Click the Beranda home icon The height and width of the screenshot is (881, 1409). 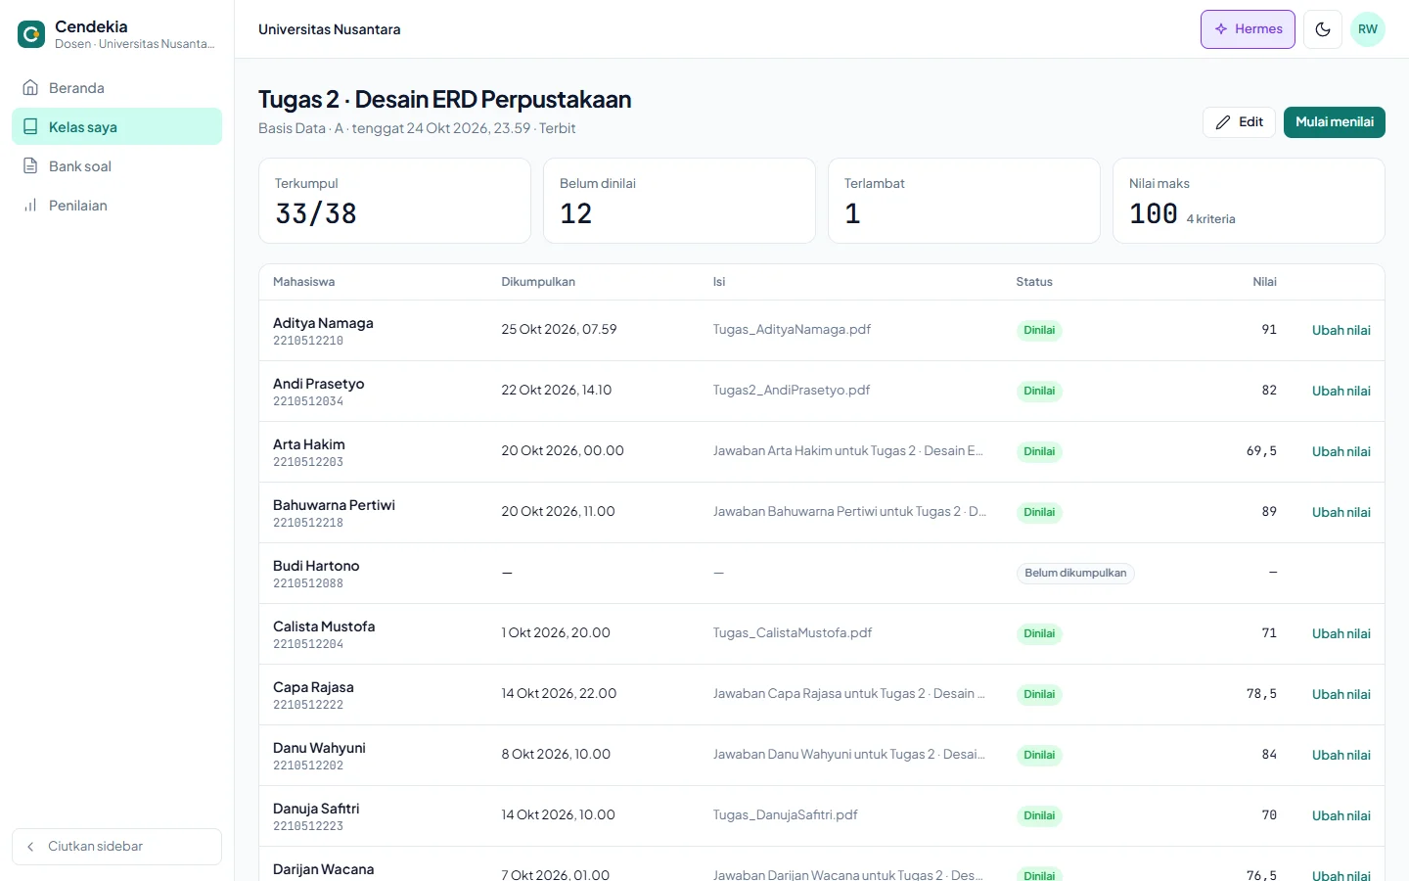(30, 88)
